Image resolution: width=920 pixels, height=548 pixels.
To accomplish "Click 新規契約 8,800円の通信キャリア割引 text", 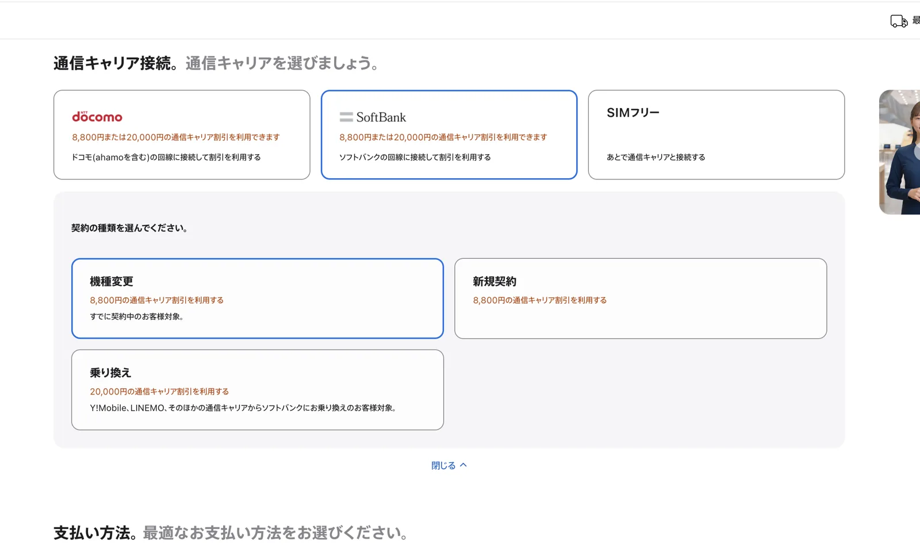I will coord(540,300).
